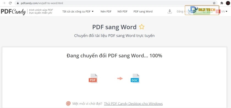Open Thử PDF Candy Desktop cho Windows link

[x=133, y=104]
